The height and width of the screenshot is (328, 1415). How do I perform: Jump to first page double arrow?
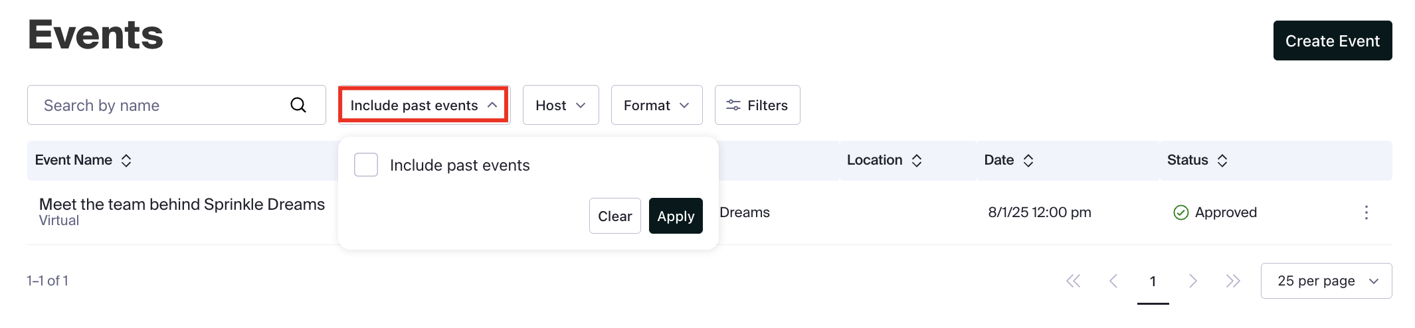pyautogui.click(x=1074, y=281)
